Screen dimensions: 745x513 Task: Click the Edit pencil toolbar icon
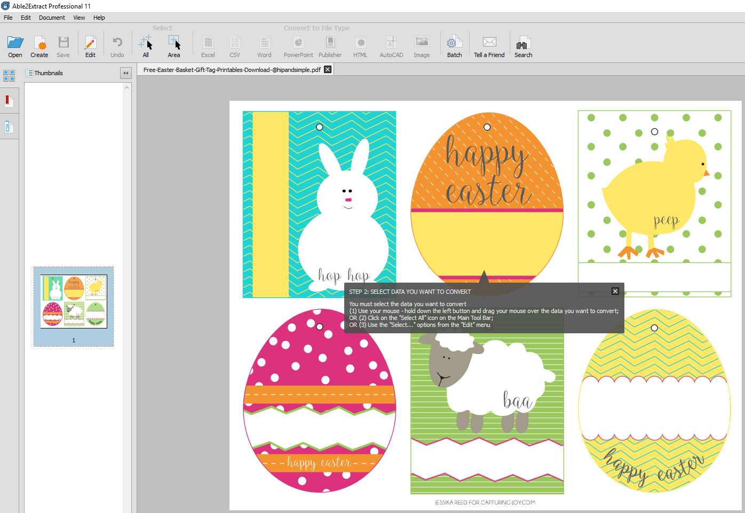(90, 46)
